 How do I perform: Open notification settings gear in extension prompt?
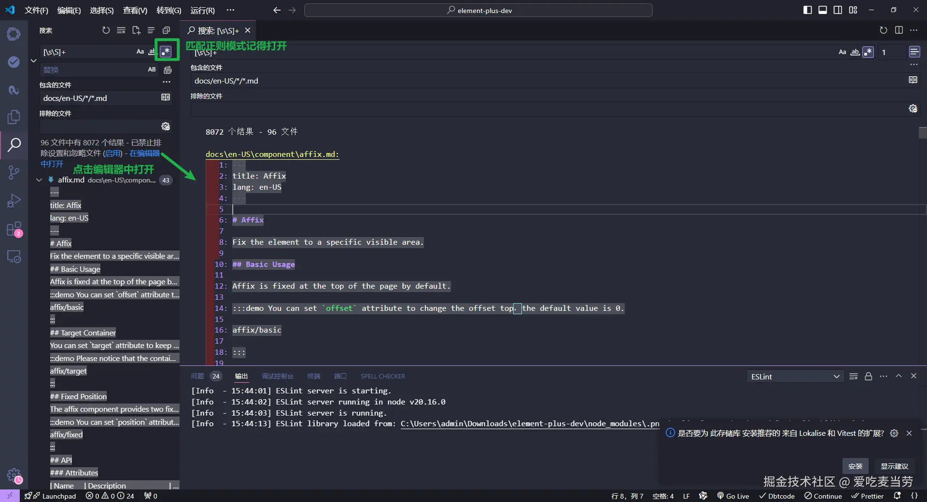[894, 433]
